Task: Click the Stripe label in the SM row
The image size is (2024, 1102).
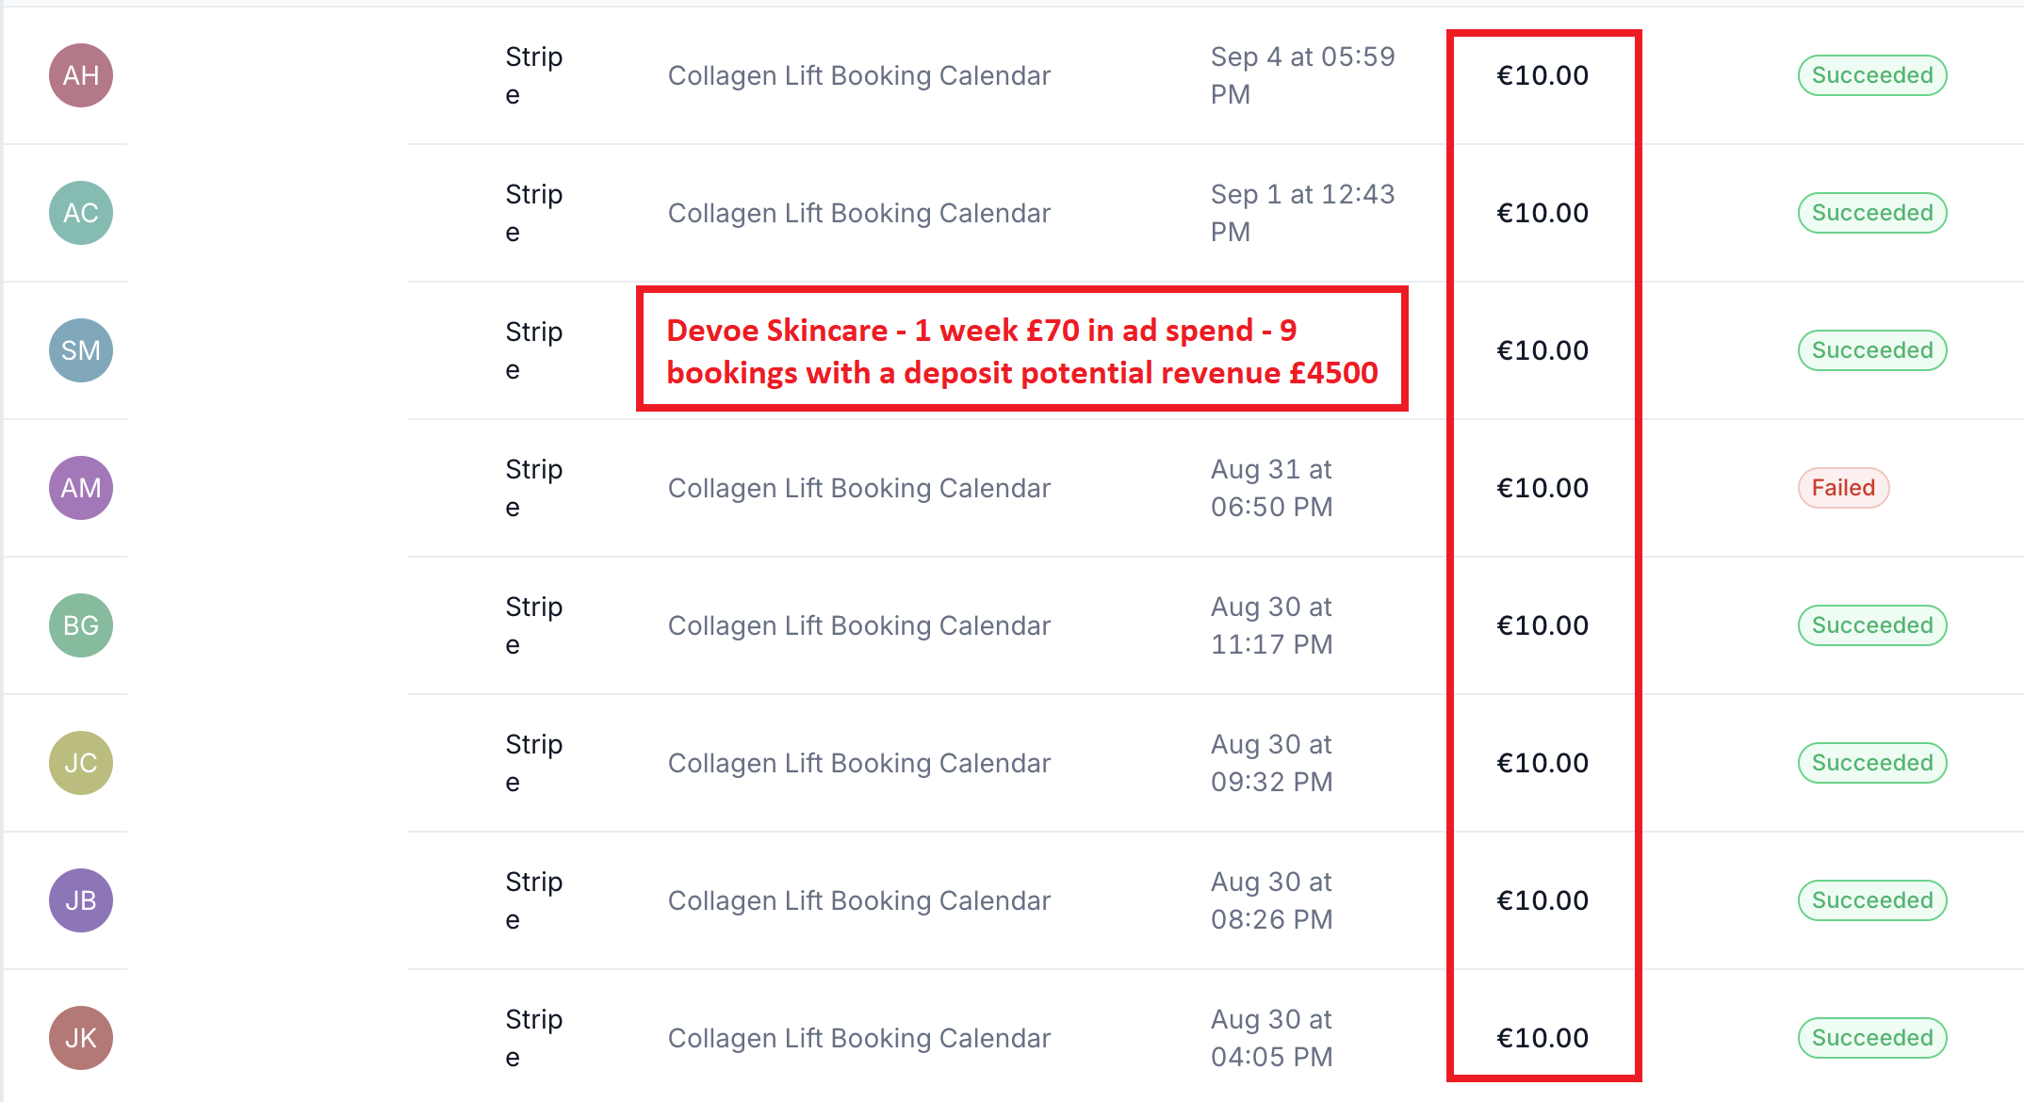Action: (x=533, y=350)
